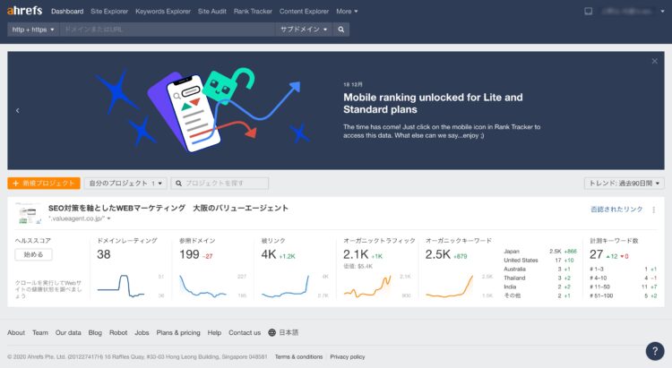
Task: Click the domain or URL search field
Action: click(168, 30)
